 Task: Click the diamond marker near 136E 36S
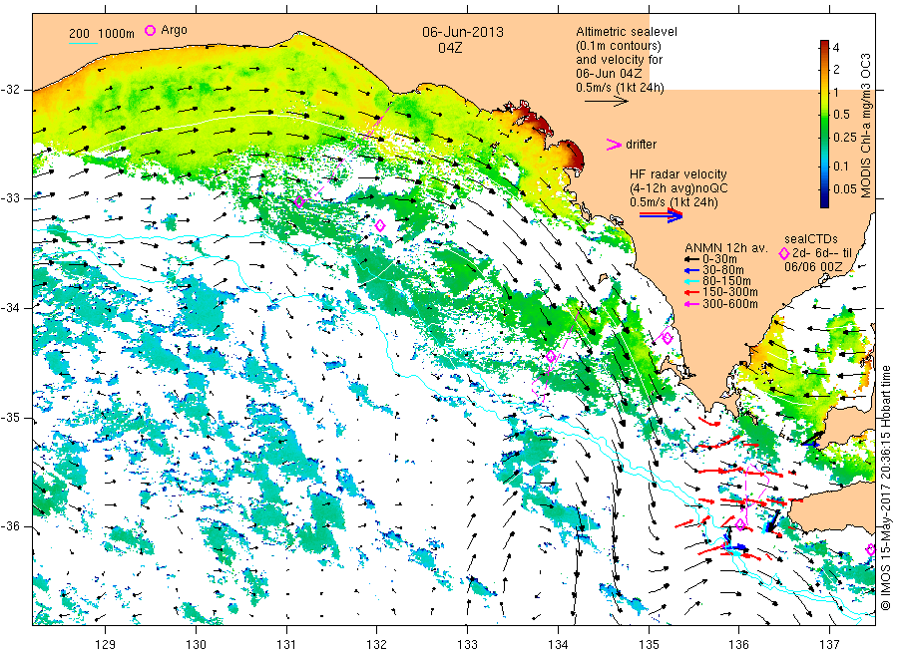point(740,523)
